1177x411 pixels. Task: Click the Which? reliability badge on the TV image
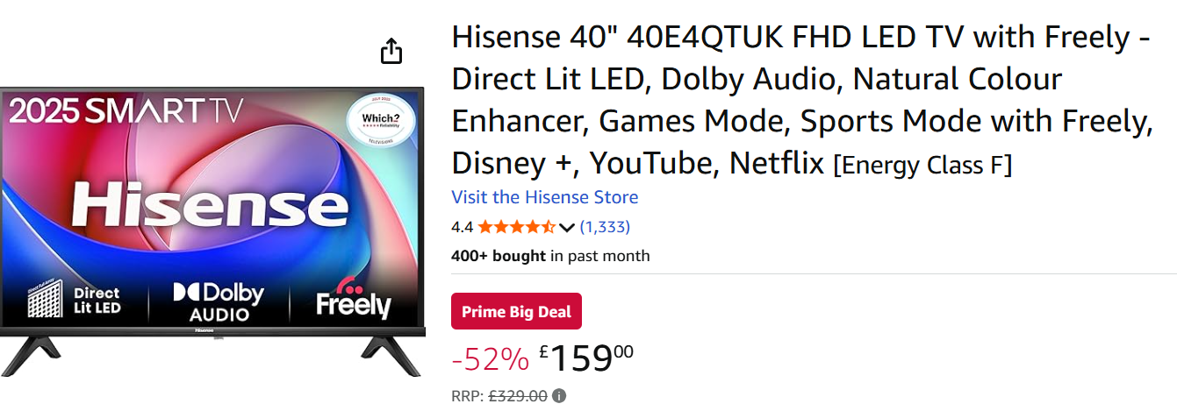click(381, 122)
